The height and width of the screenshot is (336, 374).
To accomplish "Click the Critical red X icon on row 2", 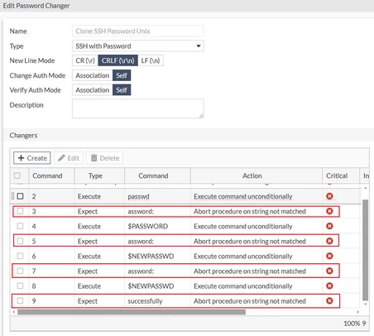I will [x=329, y=196].
